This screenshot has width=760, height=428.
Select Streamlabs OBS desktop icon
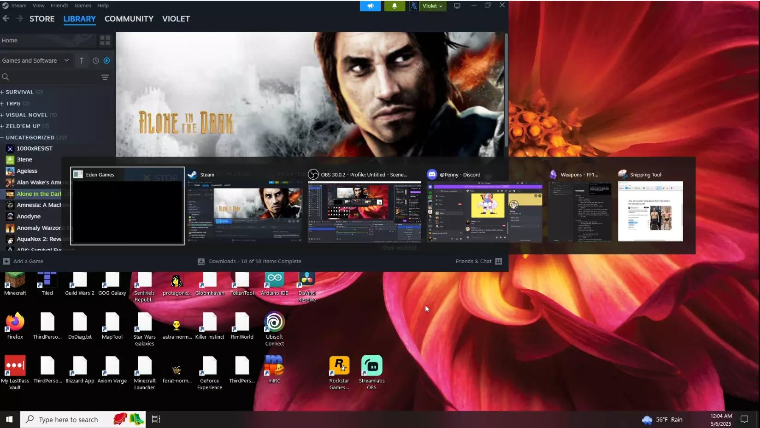[371, 373]
